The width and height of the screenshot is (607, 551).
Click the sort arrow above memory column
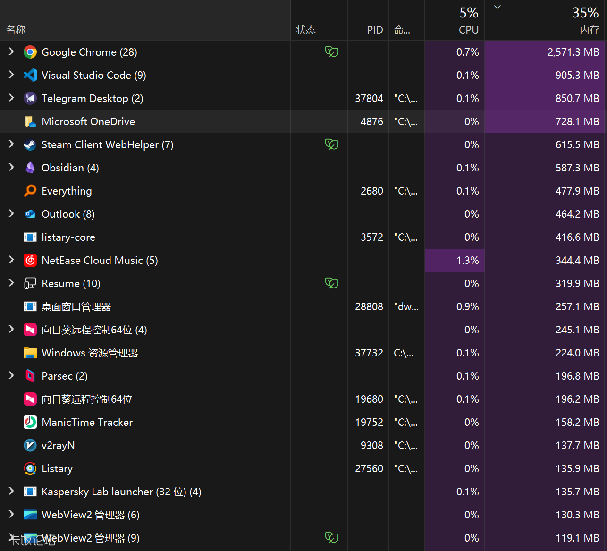[x=497, y=7]
